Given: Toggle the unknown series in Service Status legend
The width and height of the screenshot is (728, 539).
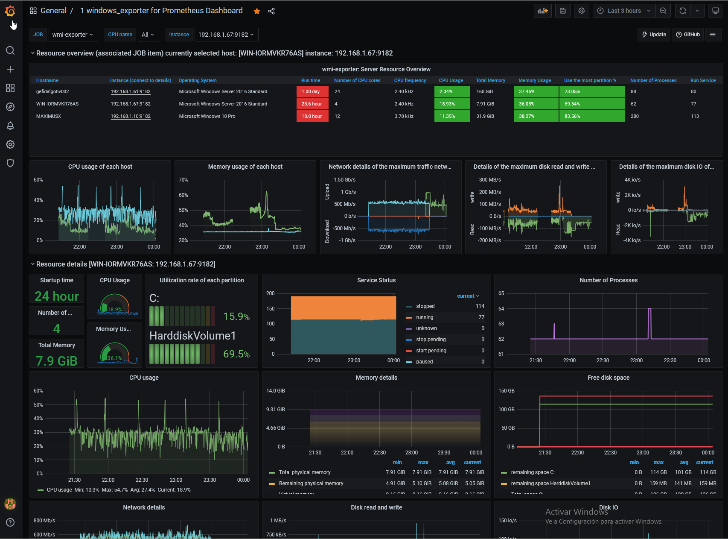Looking at the screenshot, I should coord(426,328).
